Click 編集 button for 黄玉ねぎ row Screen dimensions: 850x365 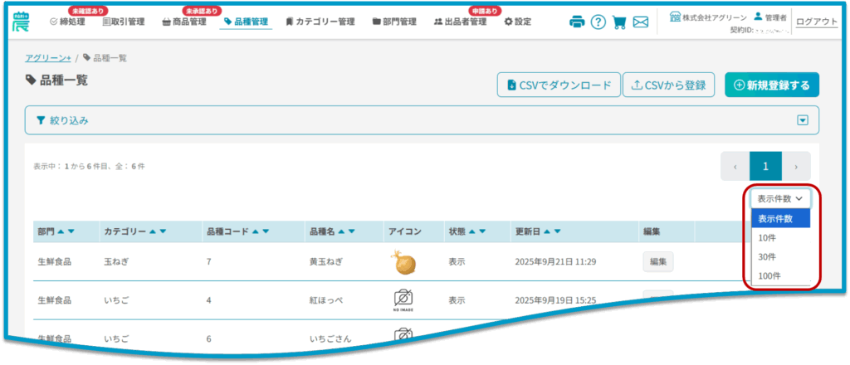point(657,261)
